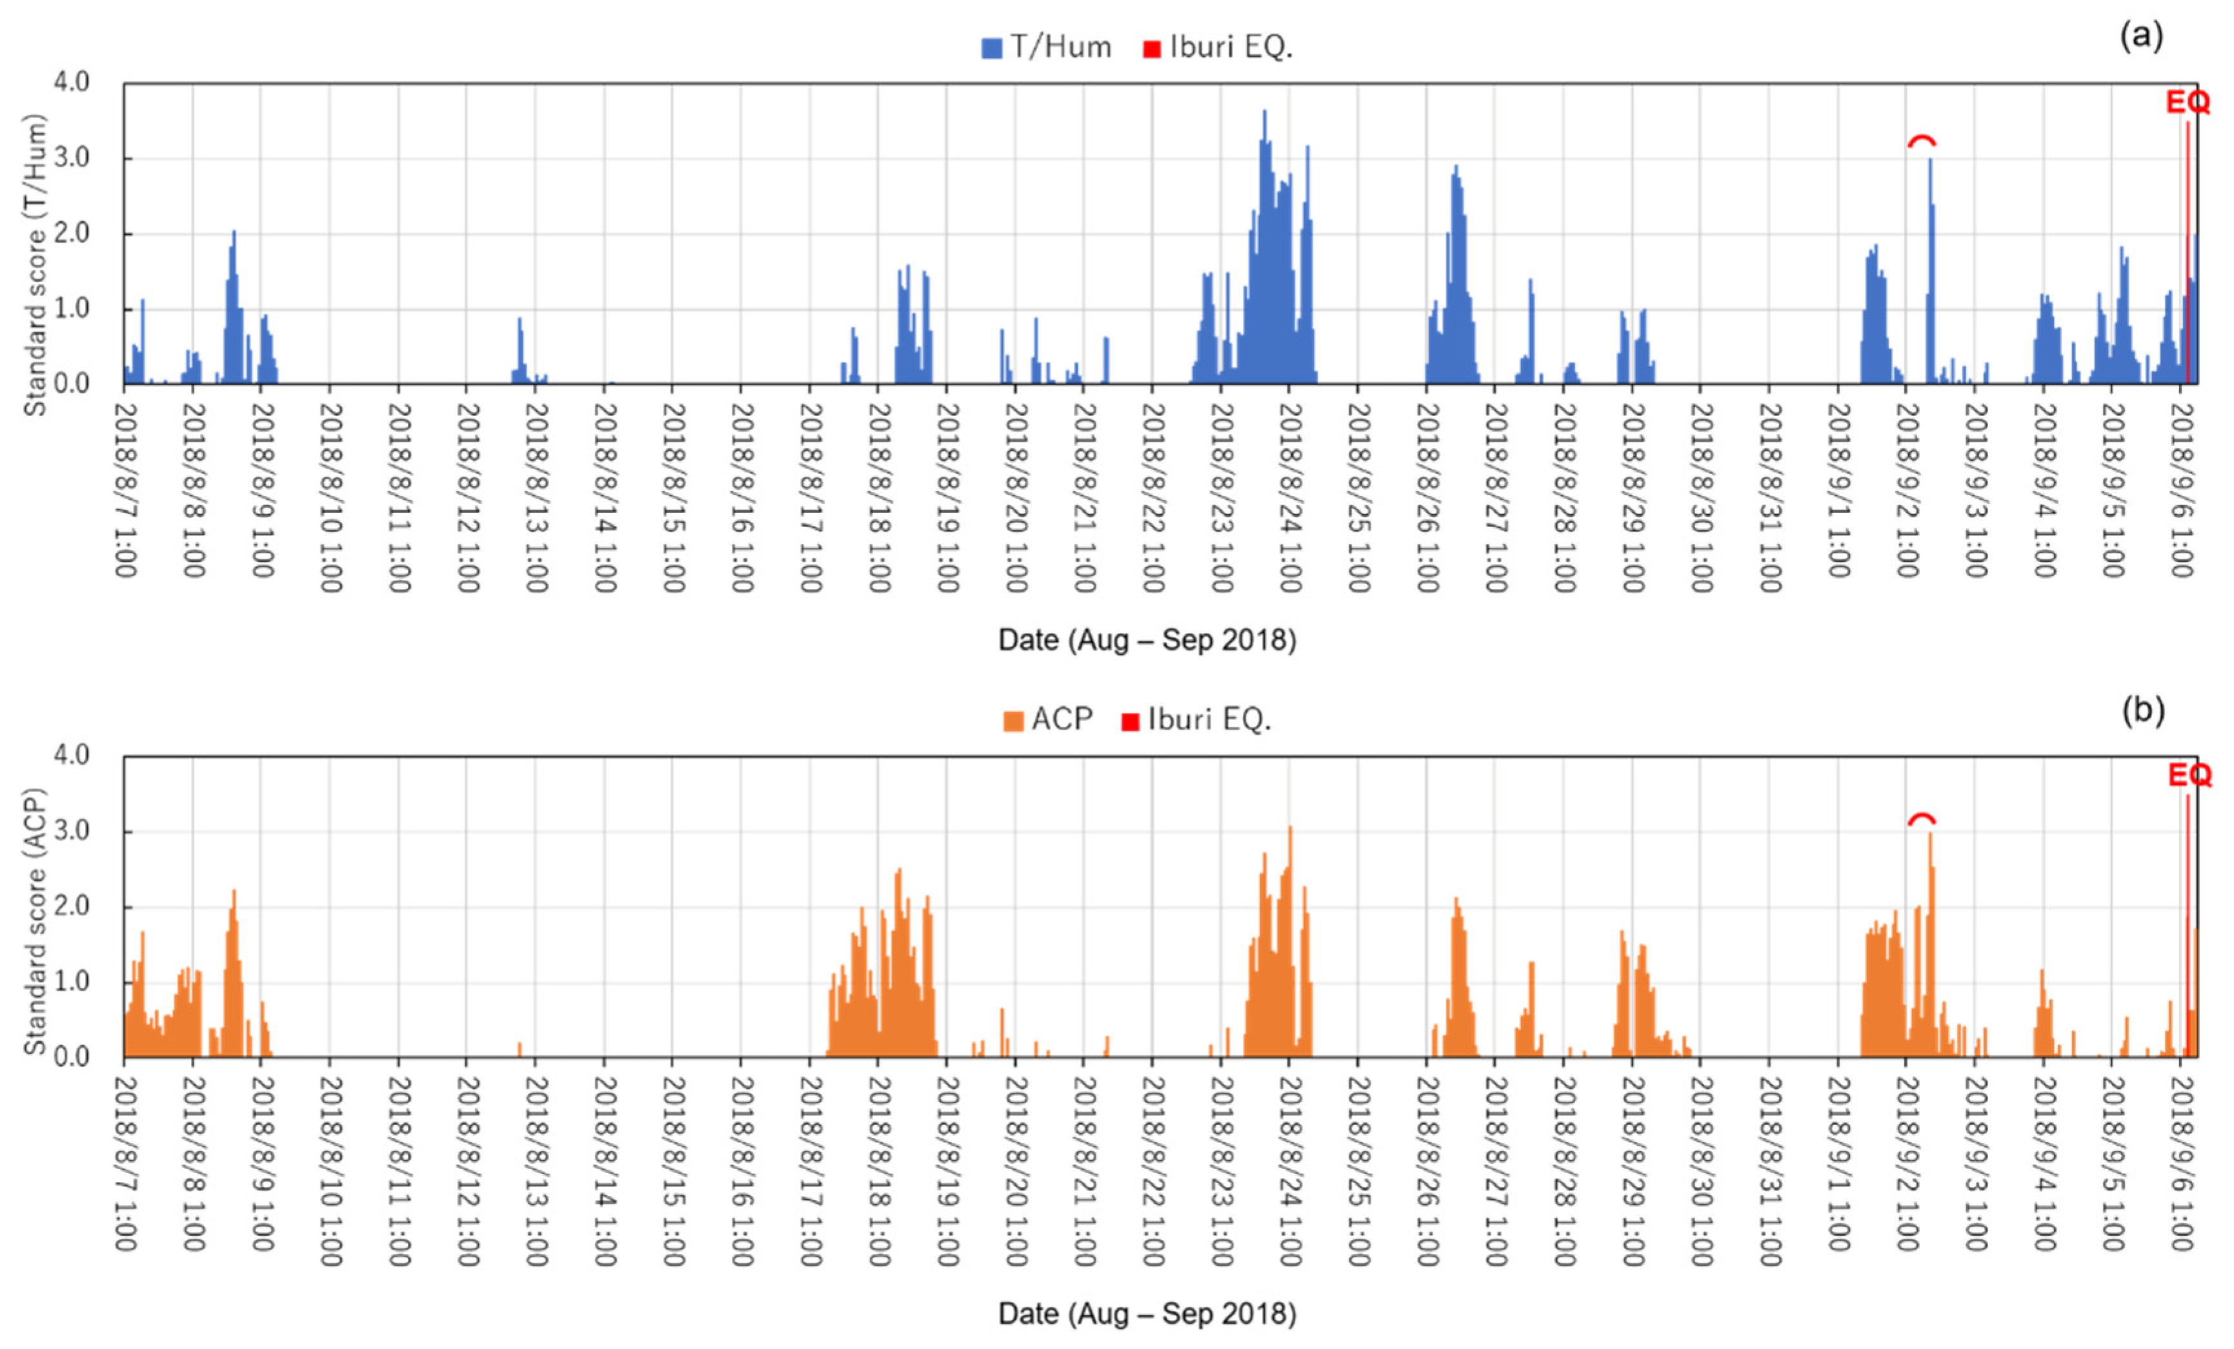Image resolution: width=2234 pixels, height=1349 pixels.
Task: Click the 2018/8/7 1:00 tick label in the top chart
Action: click(125, 490)
